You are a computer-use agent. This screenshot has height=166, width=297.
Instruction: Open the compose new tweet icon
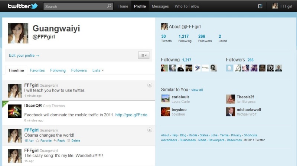[x=260, y=6]
